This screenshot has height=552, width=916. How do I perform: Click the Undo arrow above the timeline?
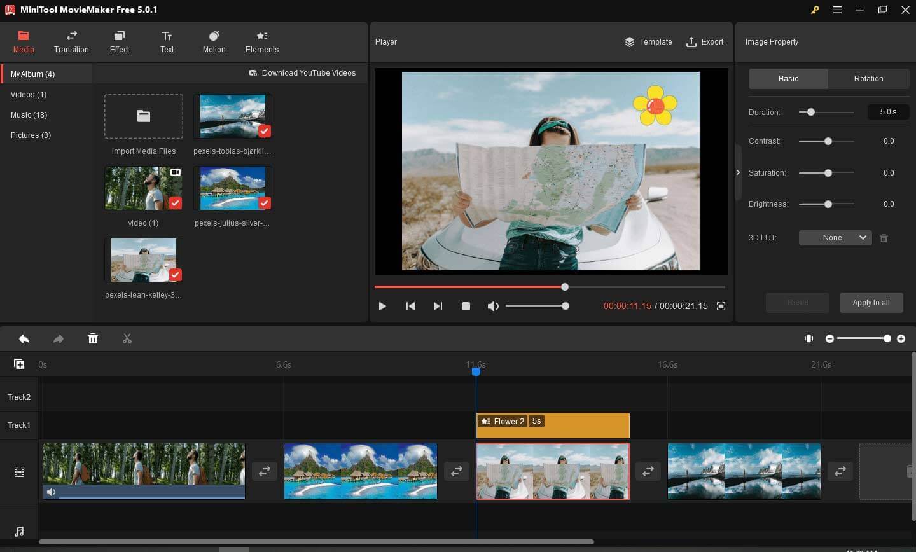(x=24, y=338)
